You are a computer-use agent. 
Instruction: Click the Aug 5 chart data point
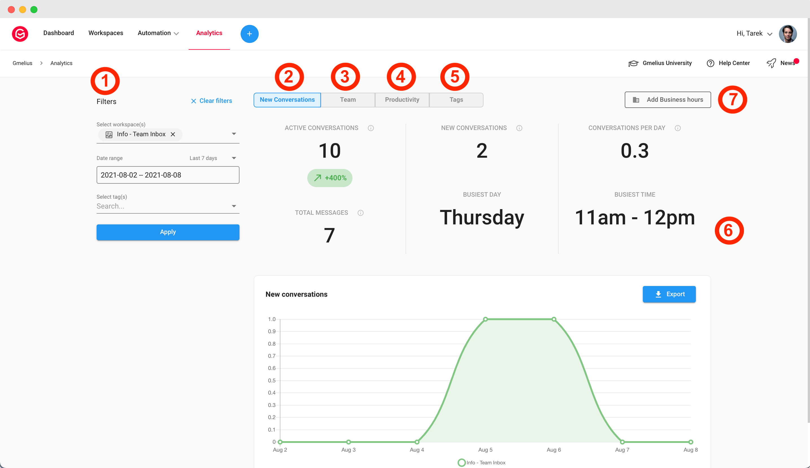485,319
